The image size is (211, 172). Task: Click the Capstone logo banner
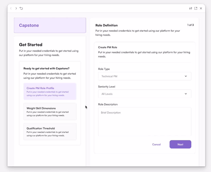pyautogui.click(x=50, y=25)
